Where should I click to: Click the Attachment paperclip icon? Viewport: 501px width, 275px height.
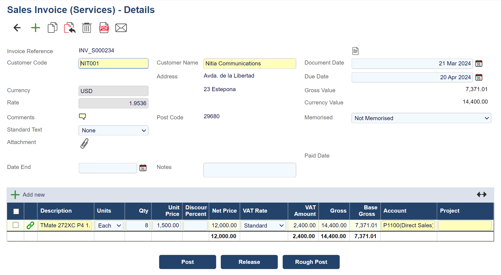coord(84,143)
